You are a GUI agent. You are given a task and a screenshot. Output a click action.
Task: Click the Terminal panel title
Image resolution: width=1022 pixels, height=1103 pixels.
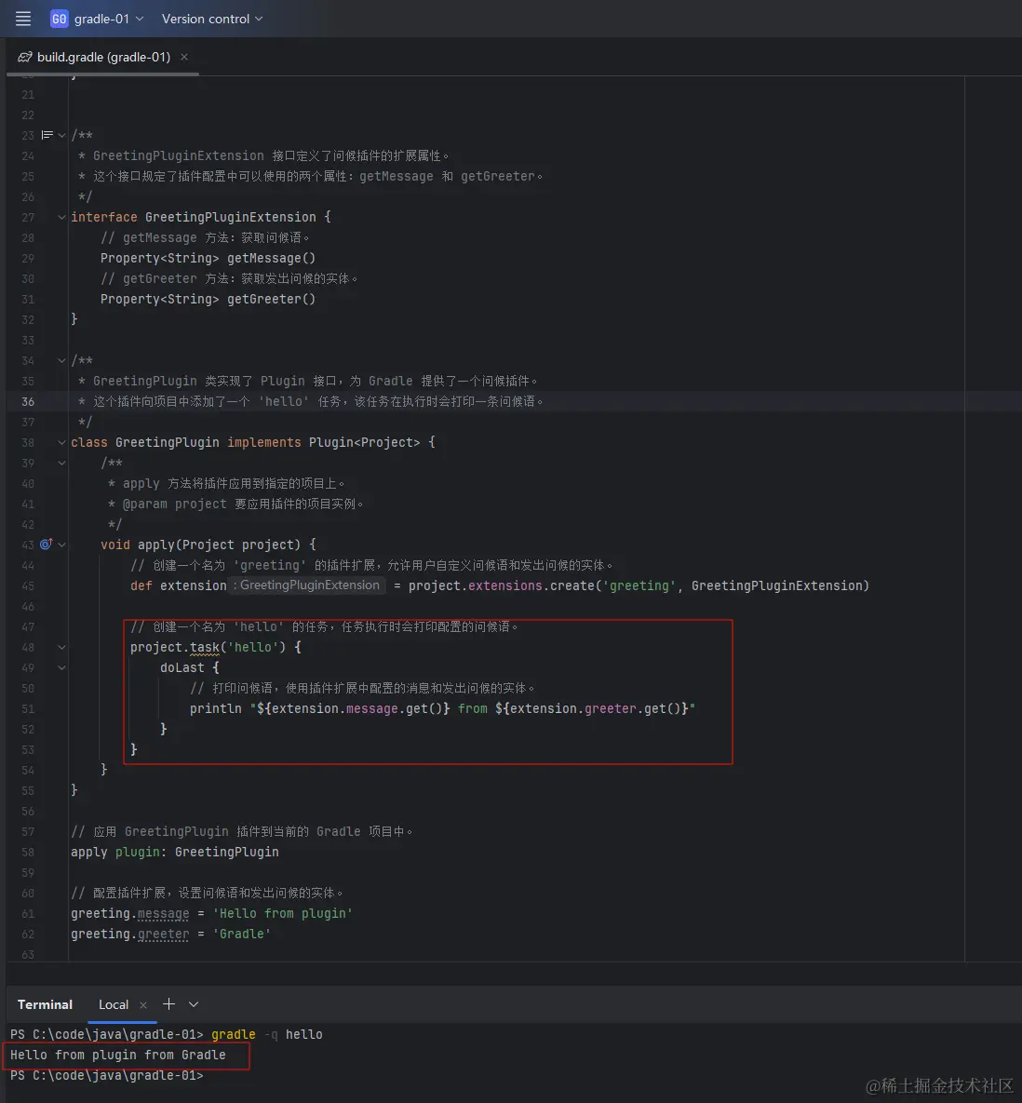point(45,1004)
